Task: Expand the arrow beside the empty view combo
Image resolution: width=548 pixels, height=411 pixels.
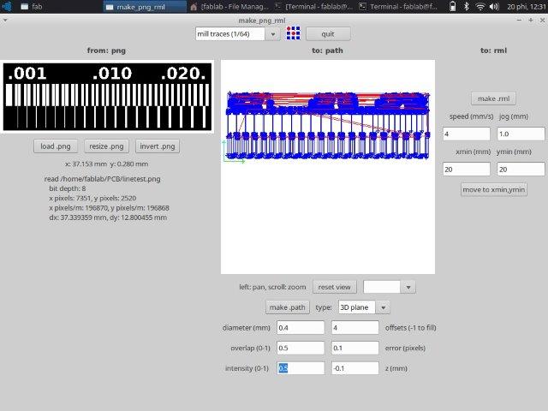Action: point(408,287)
